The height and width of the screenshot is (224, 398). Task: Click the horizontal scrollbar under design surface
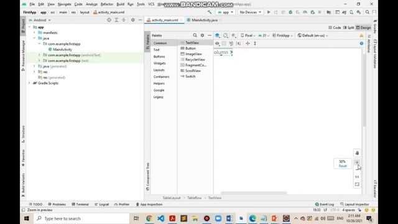(254, 193)
